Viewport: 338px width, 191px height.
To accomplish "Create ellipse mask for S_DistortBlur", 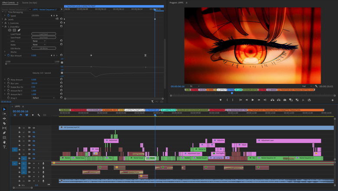I will tap(10, 30).
